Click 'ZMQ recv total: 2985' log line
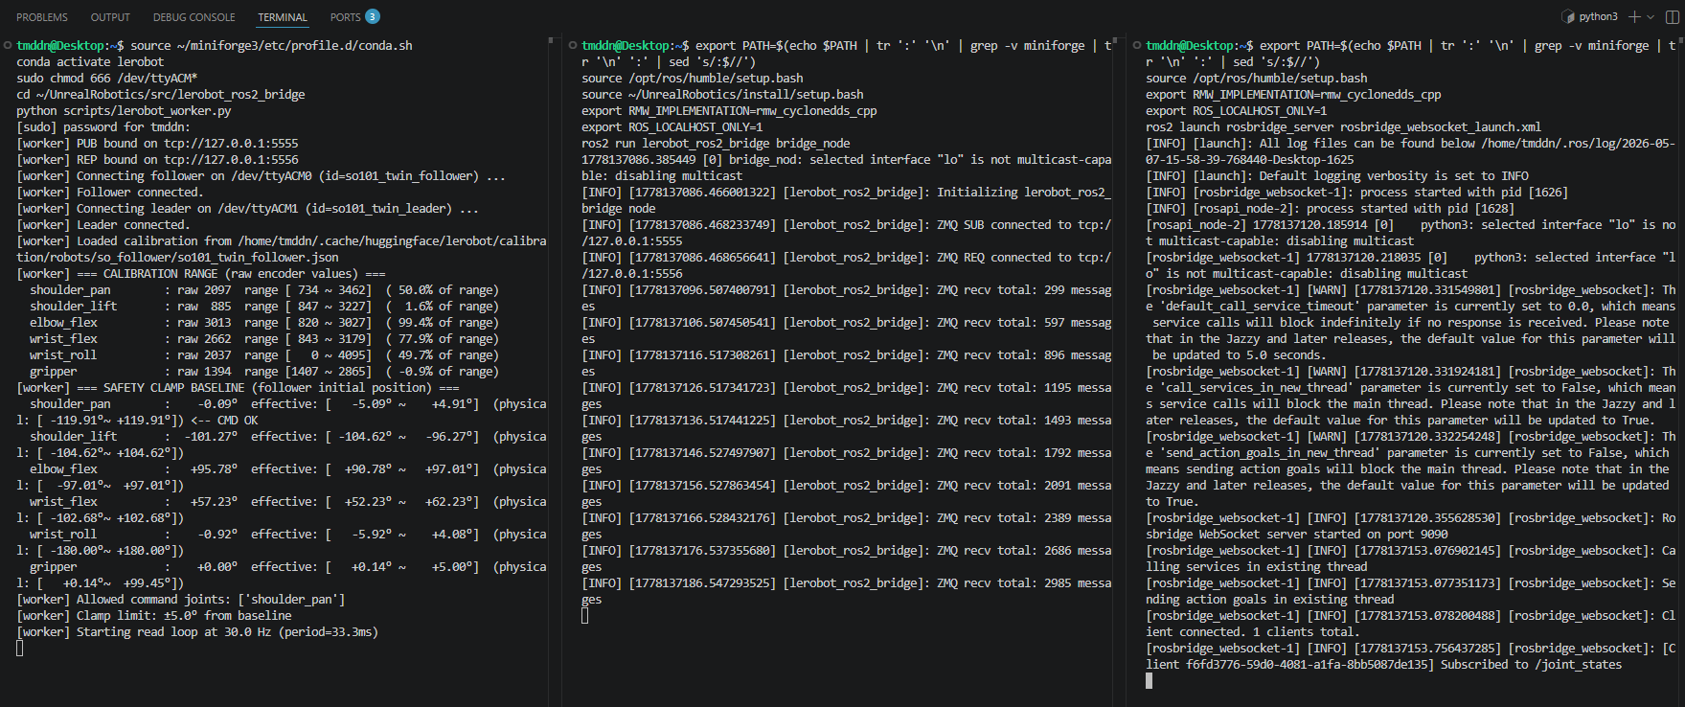 (x=847, y=590)
